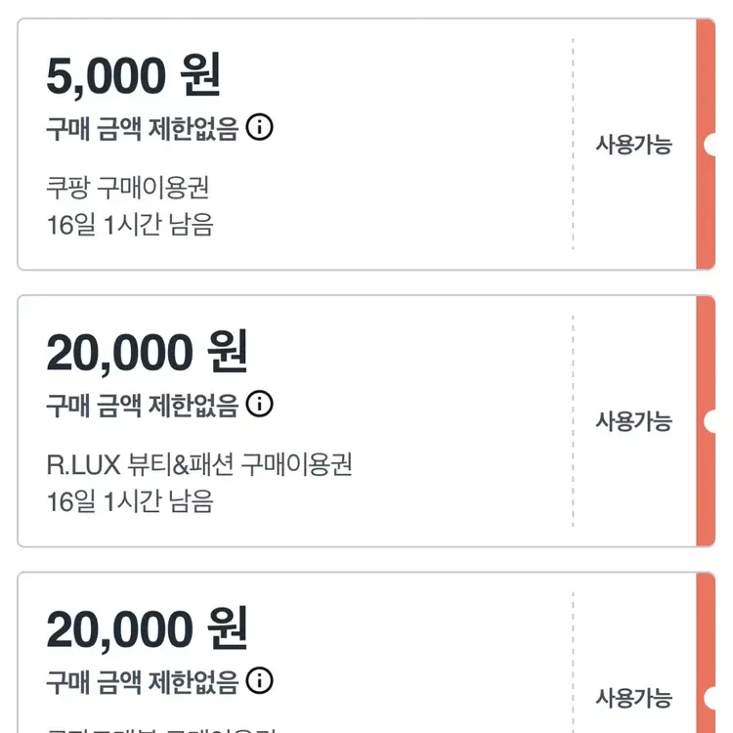
Task: Open info icon on the bottom coupon
Action: pyautogui.click(x=259, y=680)
